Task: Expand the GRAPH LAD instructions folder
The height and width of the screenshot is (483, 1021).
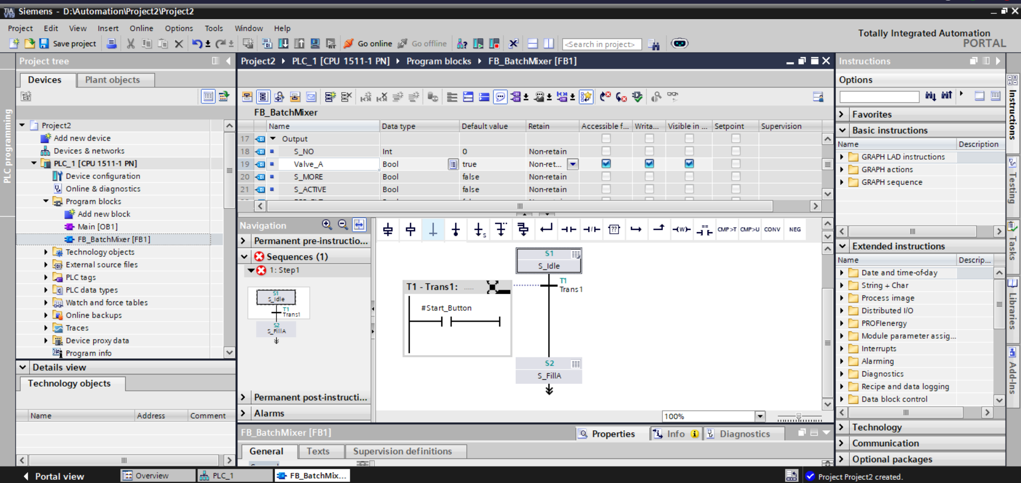Action: point(842,157)
